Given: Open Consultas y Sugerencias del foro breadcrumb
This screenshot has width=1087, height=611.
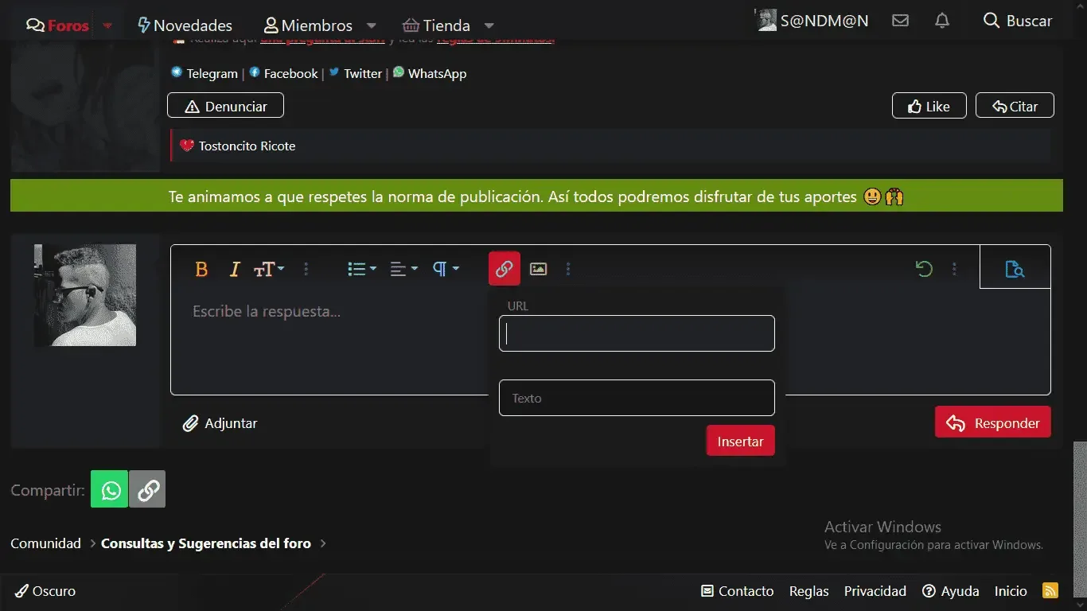Looking at the screenshot, I should pyautogui.click(x=206, y=543).
